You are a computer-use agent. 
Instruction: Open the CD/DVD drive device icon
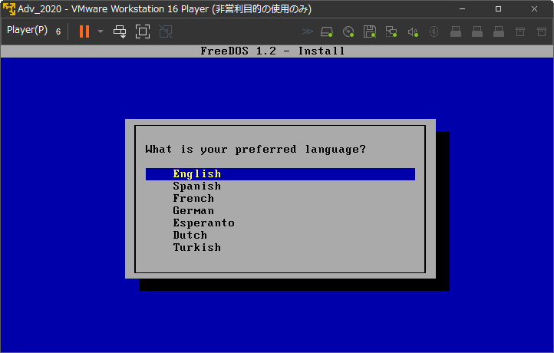click(x=348, y=31)
